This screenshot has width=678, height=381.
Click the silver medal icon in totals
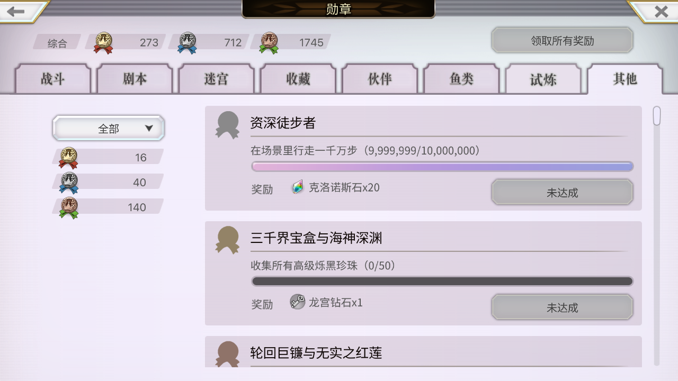pos(187,43)
